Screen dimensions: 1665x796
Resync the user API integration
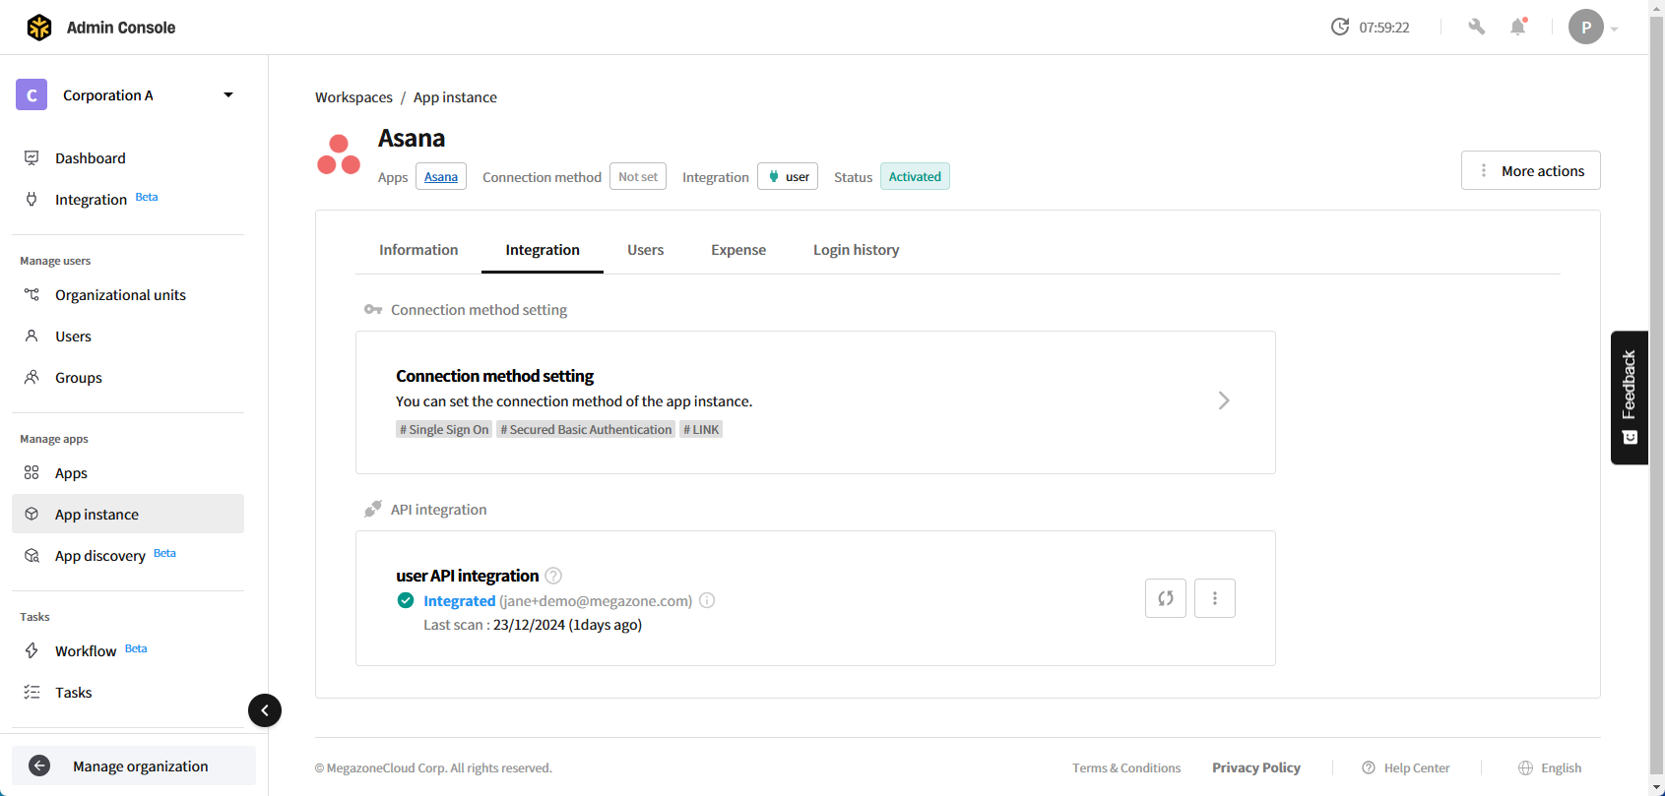[1166, 598]
